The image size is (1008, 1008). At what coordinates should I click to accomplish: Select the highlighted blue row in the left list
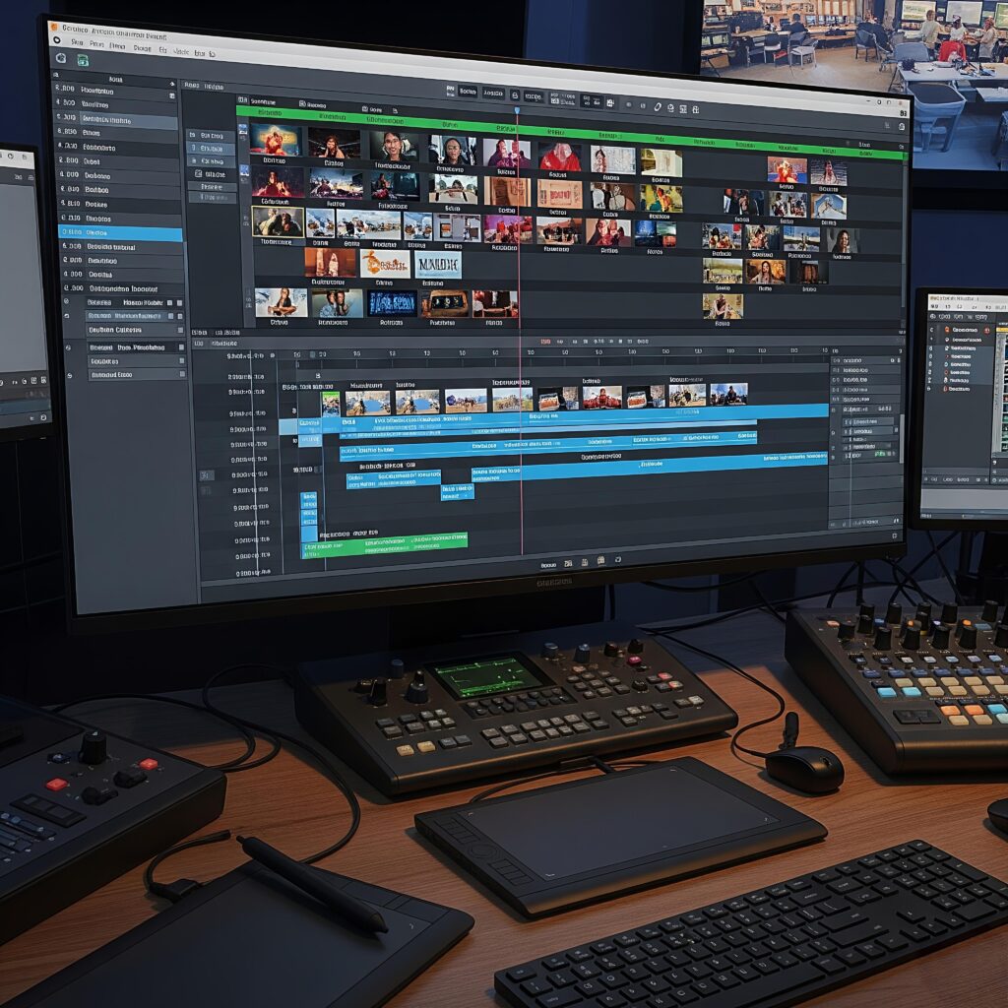click(120, 232)
